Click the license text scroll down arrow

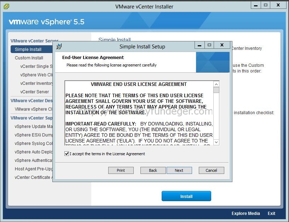216,142
